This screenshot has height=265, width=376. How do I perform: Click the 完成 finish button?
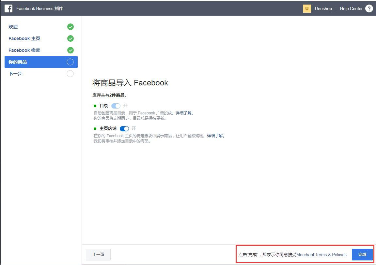[362, 255]
